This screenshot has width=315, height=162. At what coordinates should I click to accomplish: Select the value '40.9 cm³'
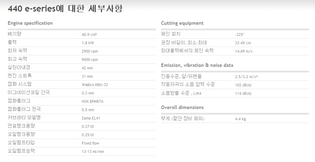click(89, 34)
